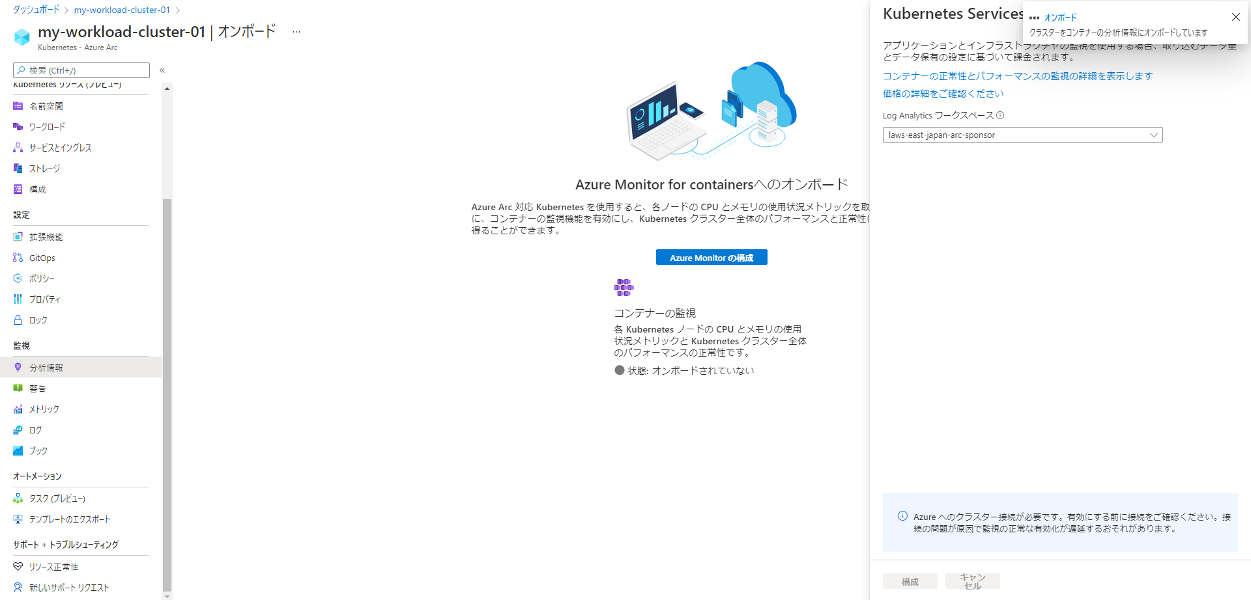Viewport: 1251px width, 600px height.
Task: Click the タスク (プレビュー) icon
Action: 18,498
